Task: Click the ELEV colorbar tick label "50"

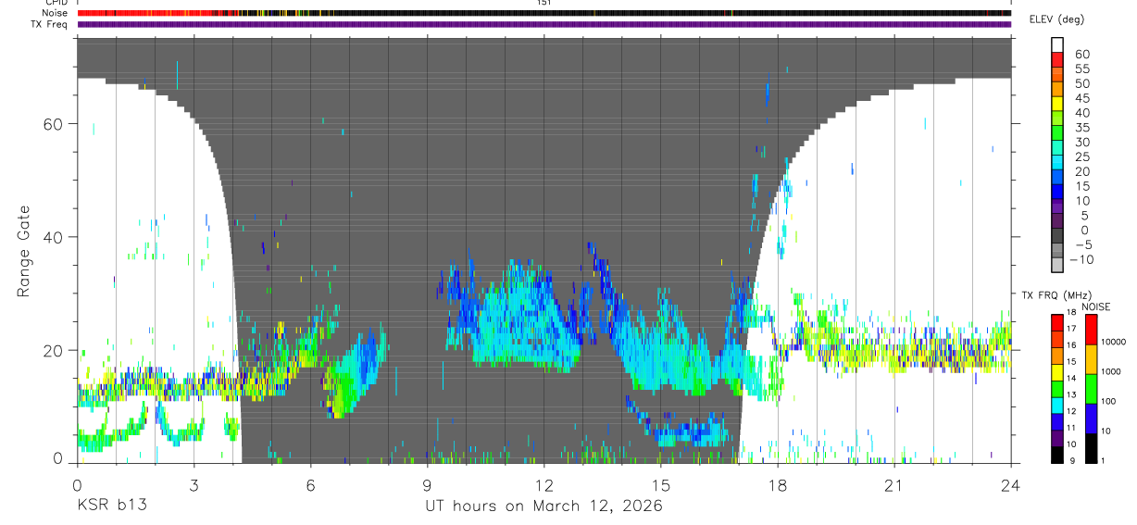Action: (x=1081, y=84)
